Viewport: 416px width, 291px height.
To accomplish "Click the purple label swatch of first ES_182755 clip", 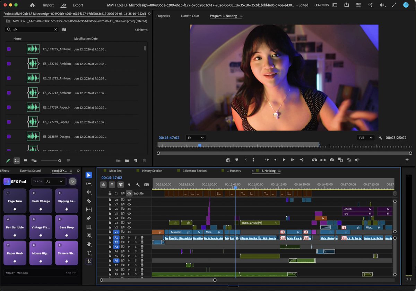I will [9, 49].
